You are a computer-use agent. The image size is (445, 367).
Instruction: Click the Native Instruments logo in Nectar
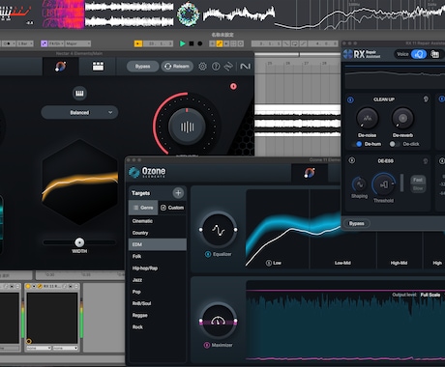246,67
